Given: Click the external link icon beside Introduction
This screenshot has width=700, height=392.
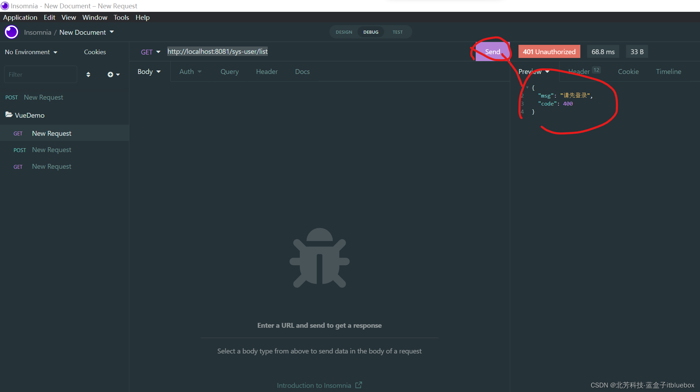Looking at the screenshot, I should [x=359, y=385].
